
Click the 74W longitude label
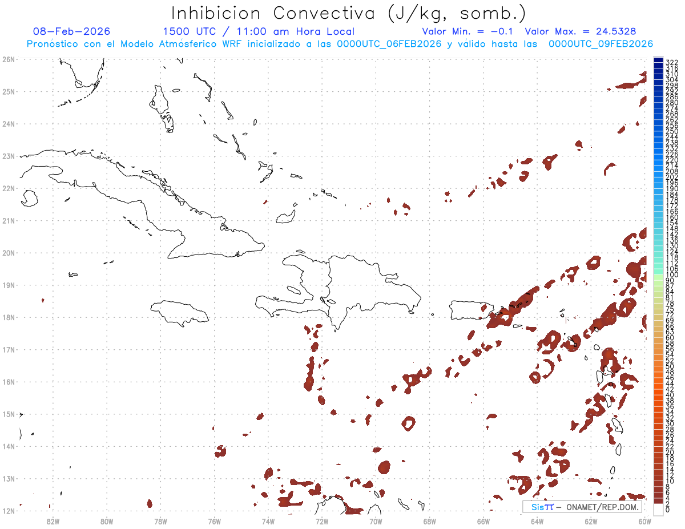[x=268, y=521]
